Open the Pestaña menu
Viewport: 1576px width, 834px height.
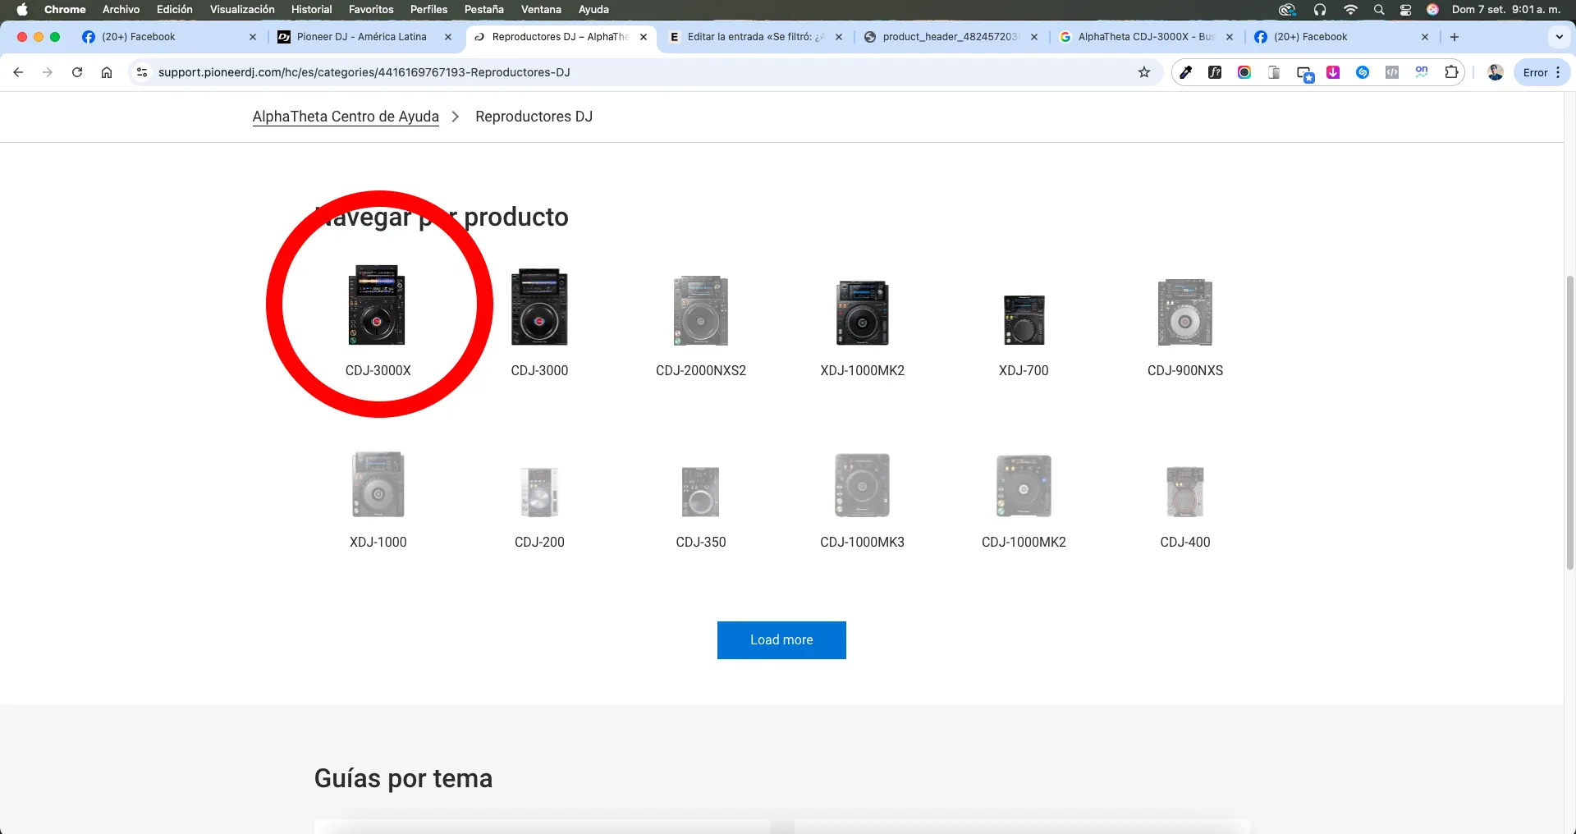point(484,10)
